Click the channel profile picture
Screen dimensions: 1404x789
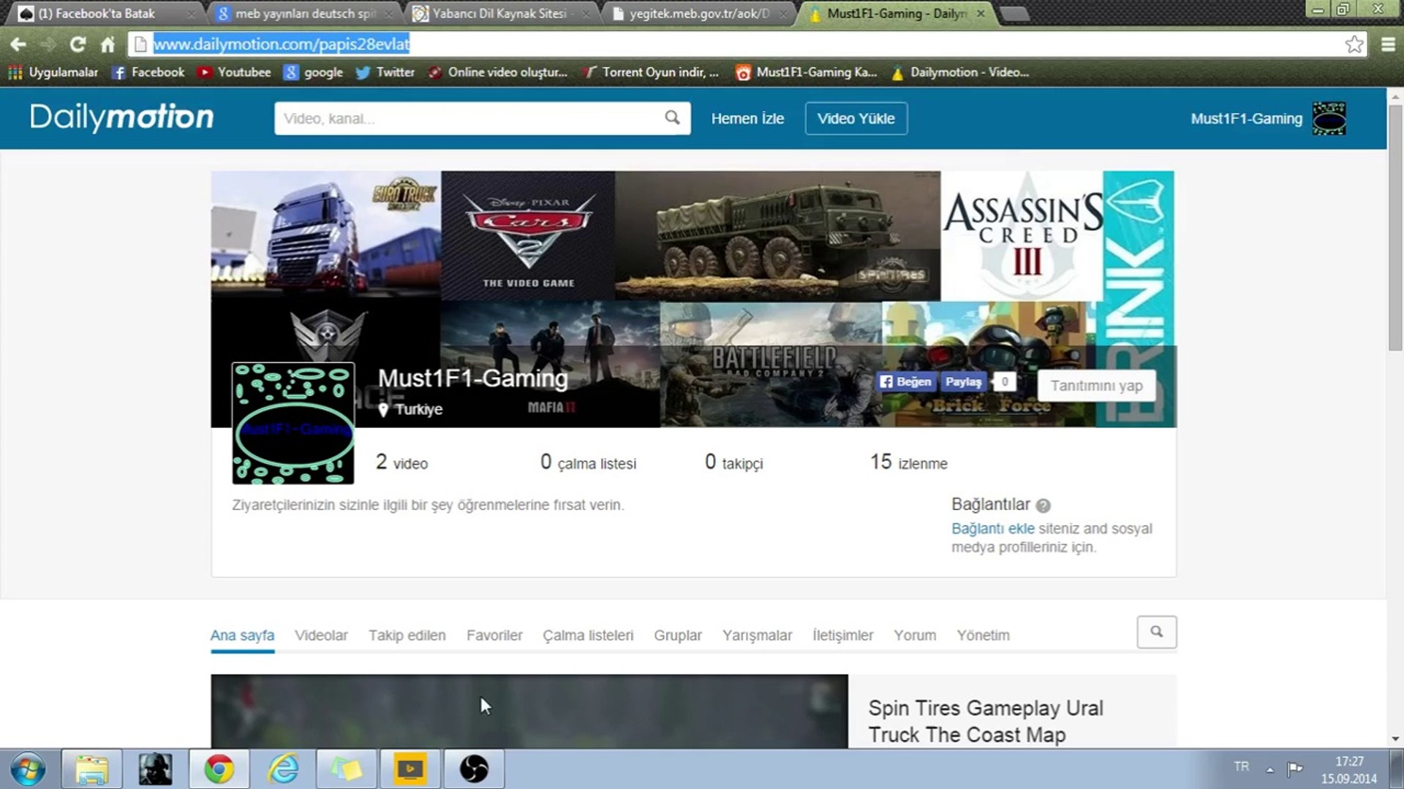pyautogui.click(x=293, y=423)
